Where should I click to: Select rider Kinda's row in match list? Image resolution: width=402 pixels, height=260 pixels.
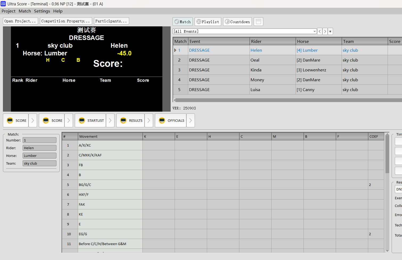click(x=256, y=70)
